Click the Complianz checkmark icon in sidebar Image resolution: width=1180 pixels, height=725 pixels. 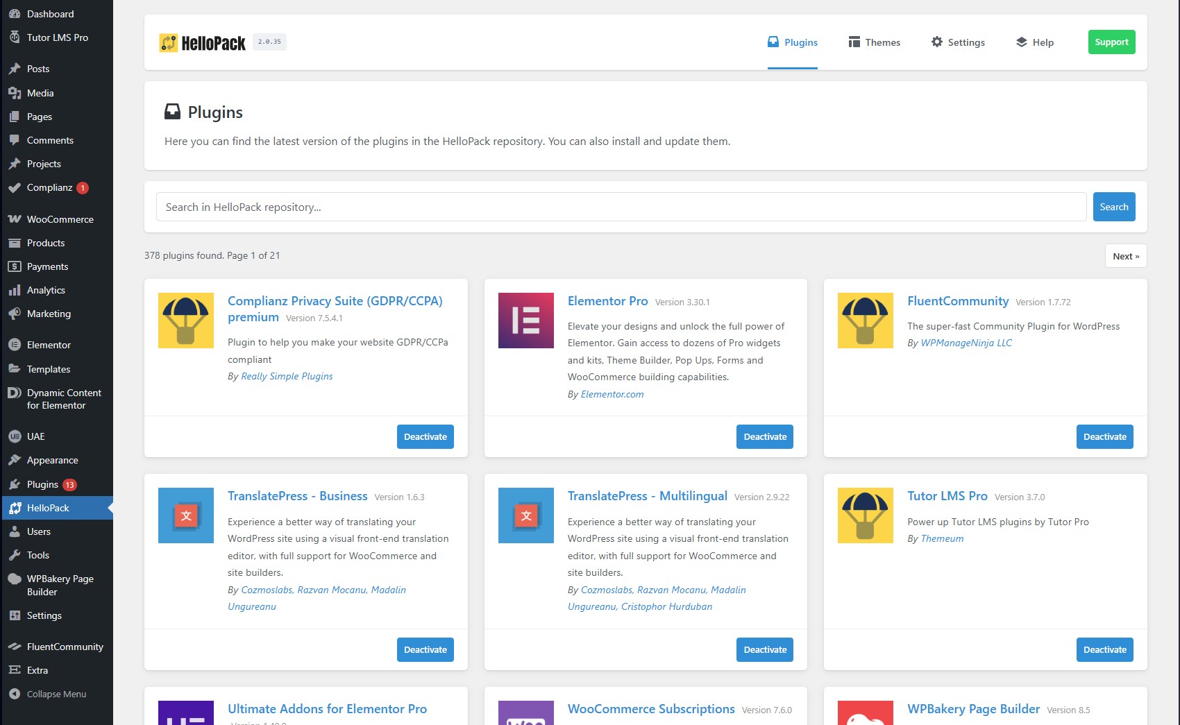pos(15,188)
